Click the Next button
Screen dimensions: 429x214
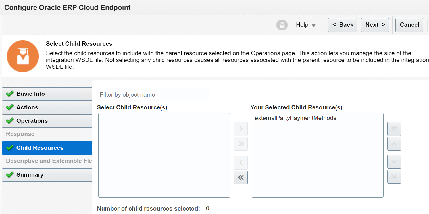coord(375,25)
